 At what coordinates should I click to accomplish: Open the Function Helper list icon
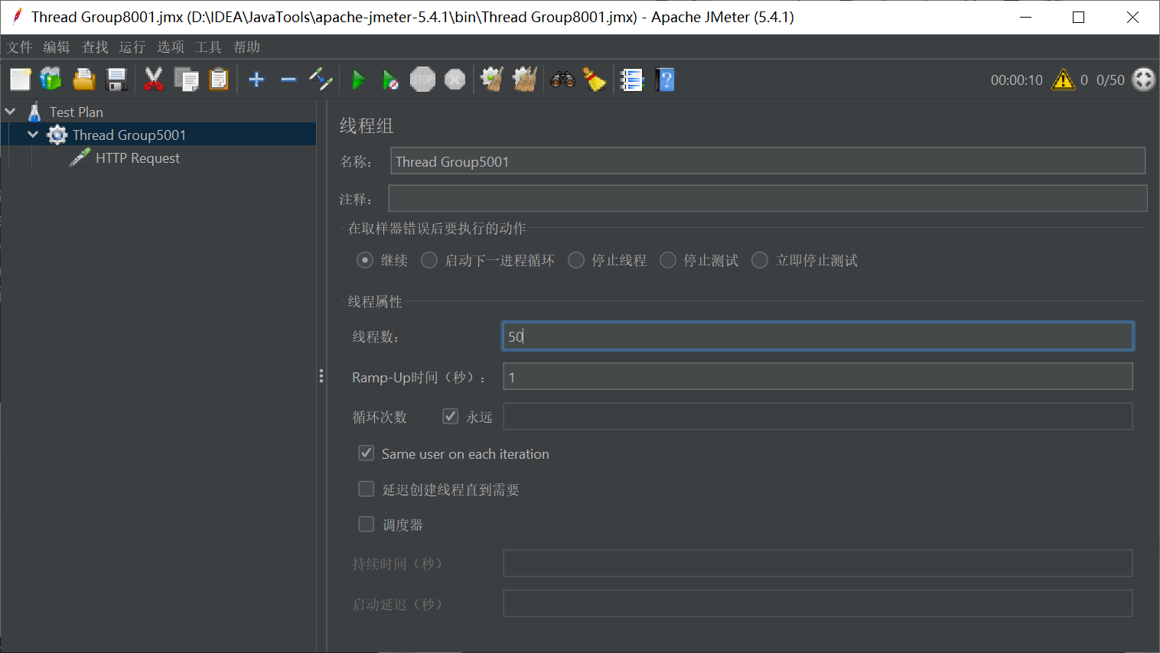click(632, 80)
